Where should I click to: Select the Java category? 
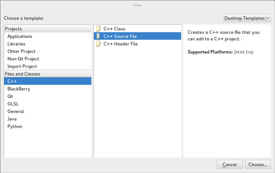tap(12, 119)
